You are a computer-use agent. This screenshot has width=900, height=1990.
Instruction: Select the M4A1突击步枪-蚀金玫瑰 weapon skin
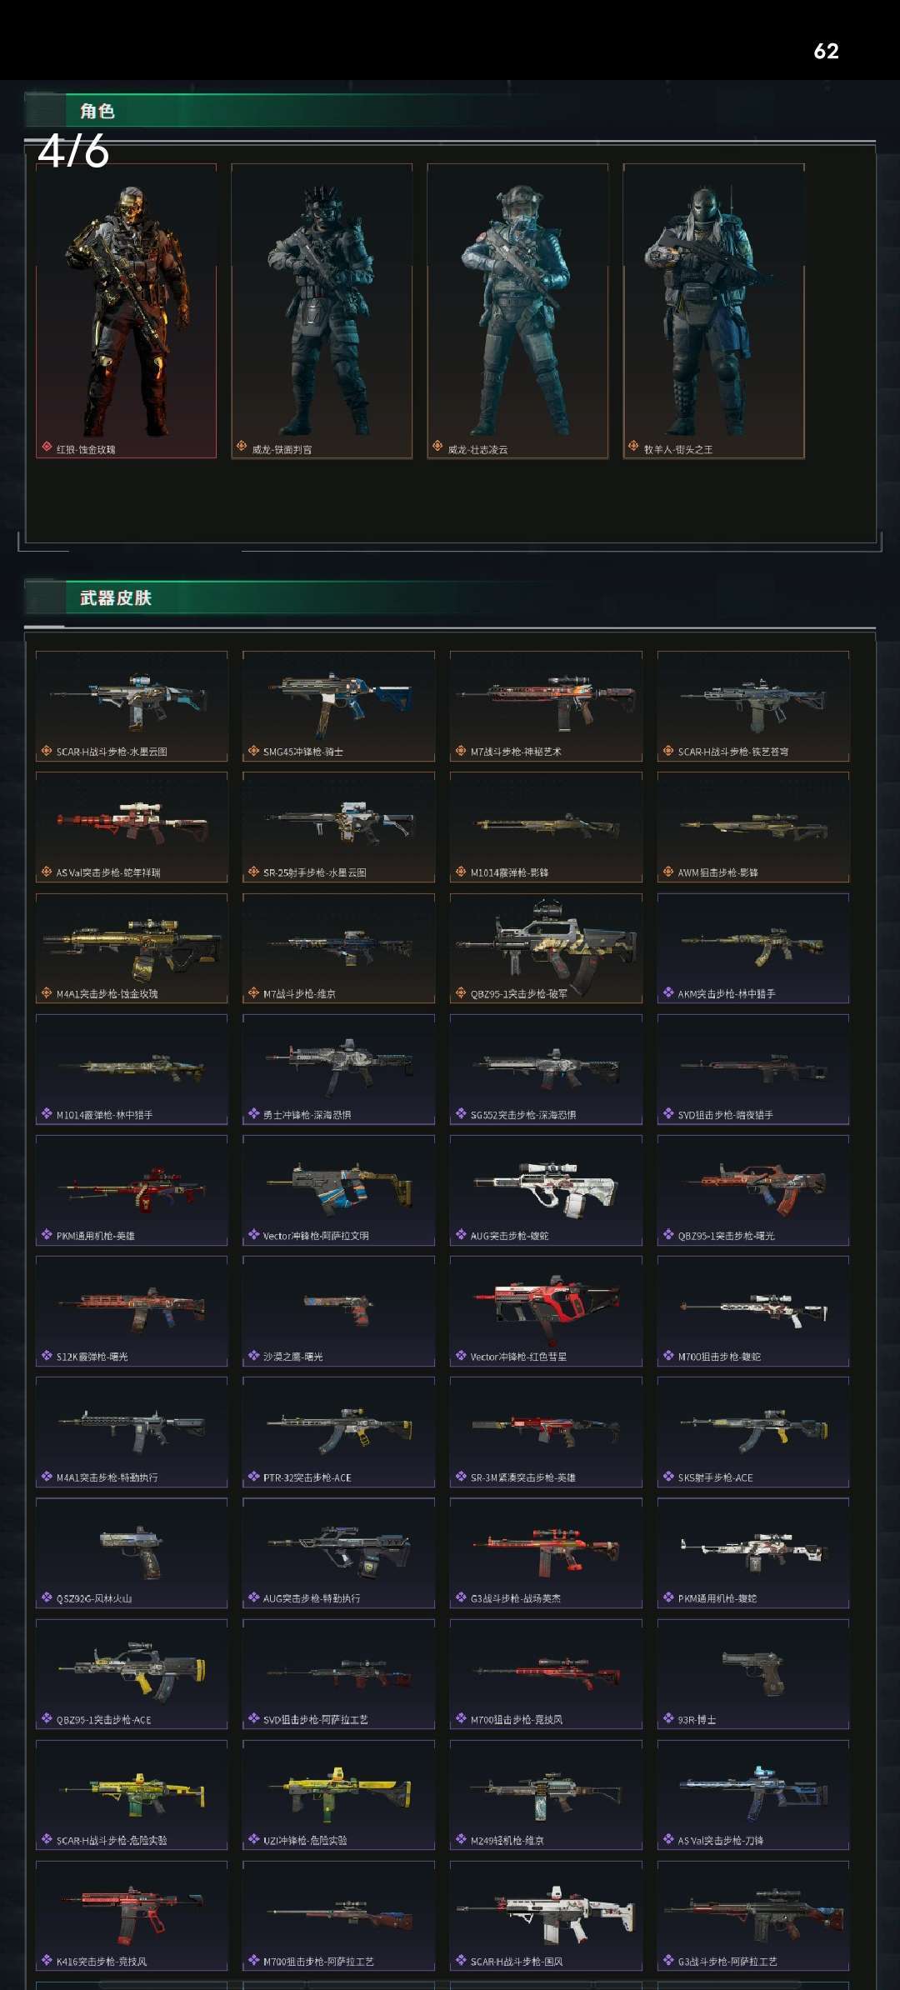(132, 948)
